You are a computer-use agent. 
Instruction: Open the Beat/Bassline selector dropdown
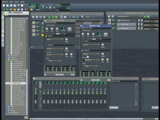[x=129, y=17]
